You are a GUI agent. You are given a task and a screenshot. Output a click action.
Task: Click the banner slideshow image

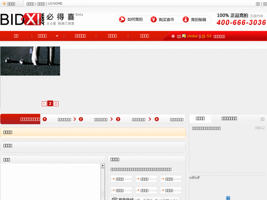tap(30, 61)
